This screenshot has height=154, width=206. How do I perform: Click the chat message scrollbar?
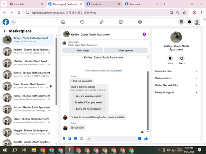(x=148, y=101)
